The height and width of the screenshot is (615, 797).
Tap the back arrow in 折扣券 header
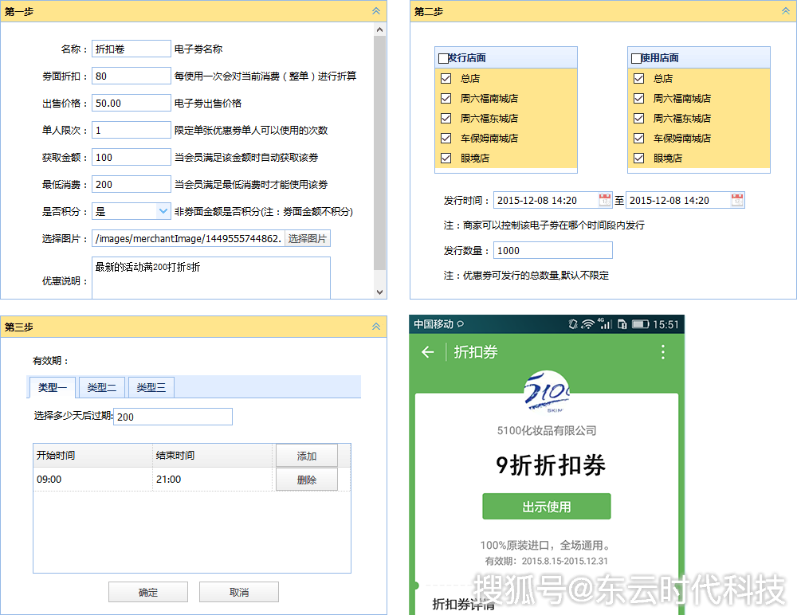coord(428,352)
